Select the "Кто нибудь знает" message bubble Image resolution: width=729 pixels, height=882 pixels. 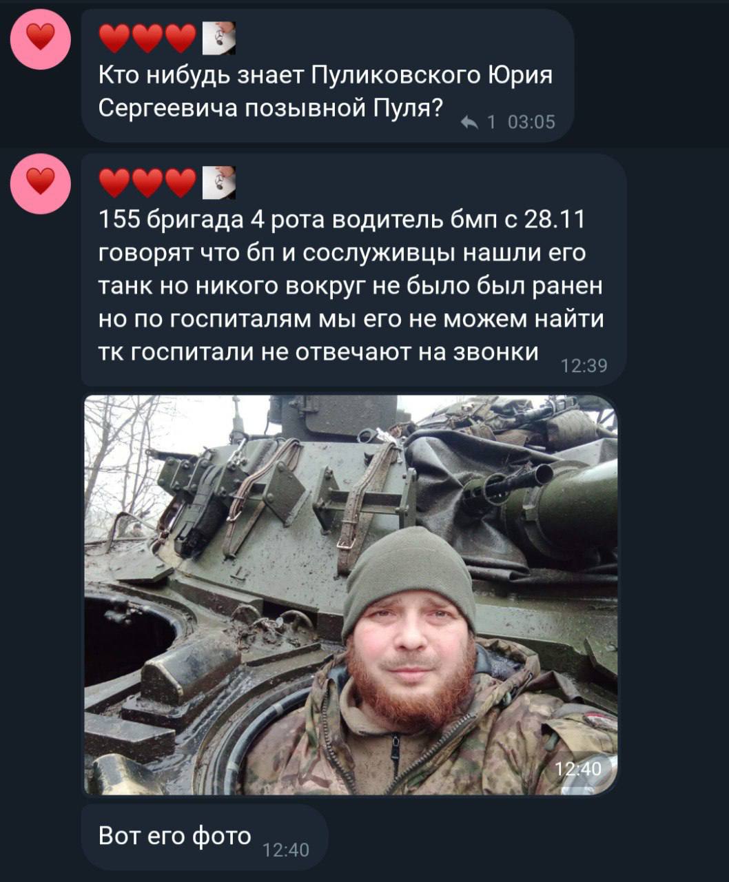328,76
